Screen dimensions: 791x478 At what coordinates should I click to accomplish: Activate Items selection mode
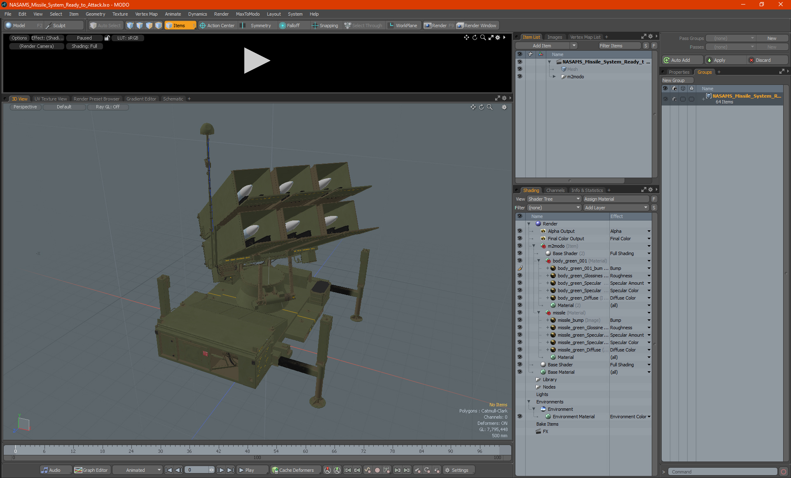pyautogui.click(x=180, y=26)
